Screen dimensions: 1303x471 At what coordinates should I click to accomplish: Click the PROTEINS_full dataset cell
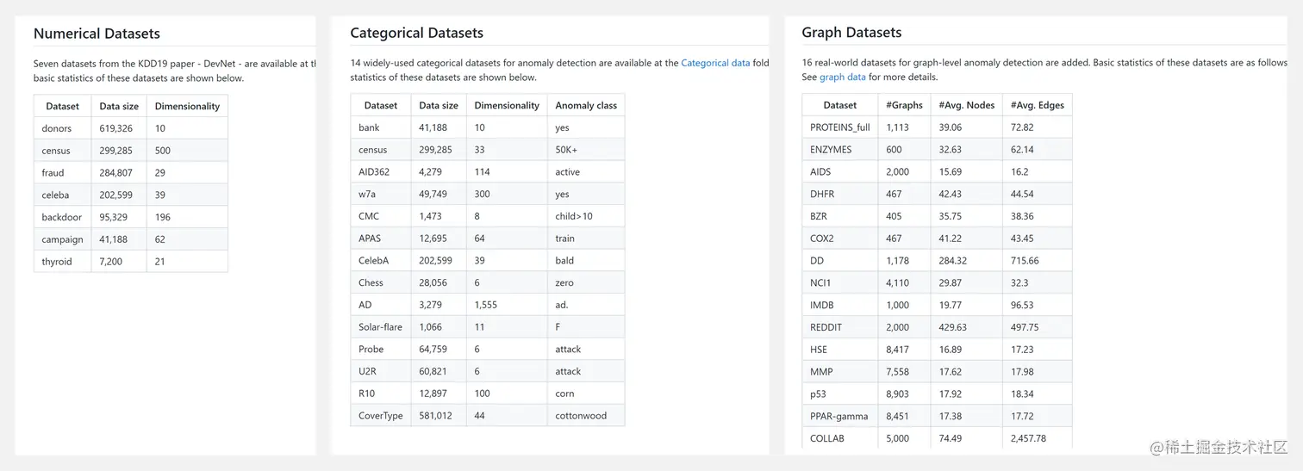point(840,127)
